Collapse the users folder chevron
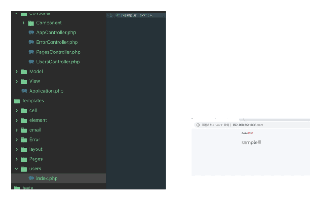 click(16, 169)
